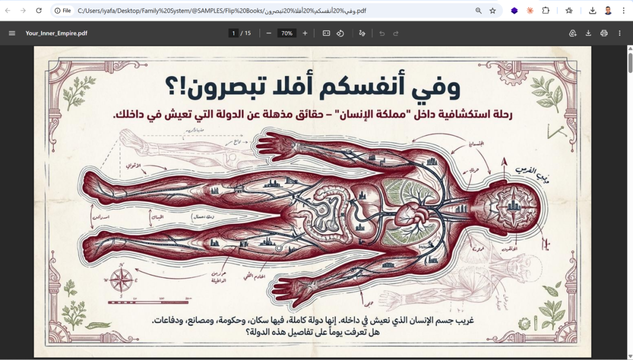Rotate the document counterclockwise
The height and width of the screenshot is (360, 633).
[340, 33]
